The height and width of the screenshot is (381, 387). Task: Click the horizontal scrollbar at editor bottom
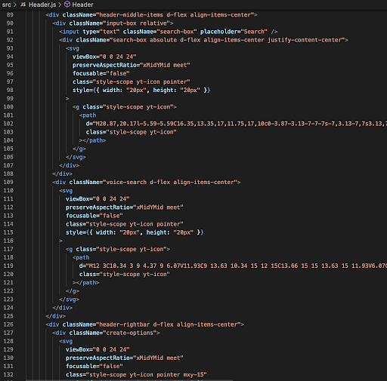tap(129, 380)
